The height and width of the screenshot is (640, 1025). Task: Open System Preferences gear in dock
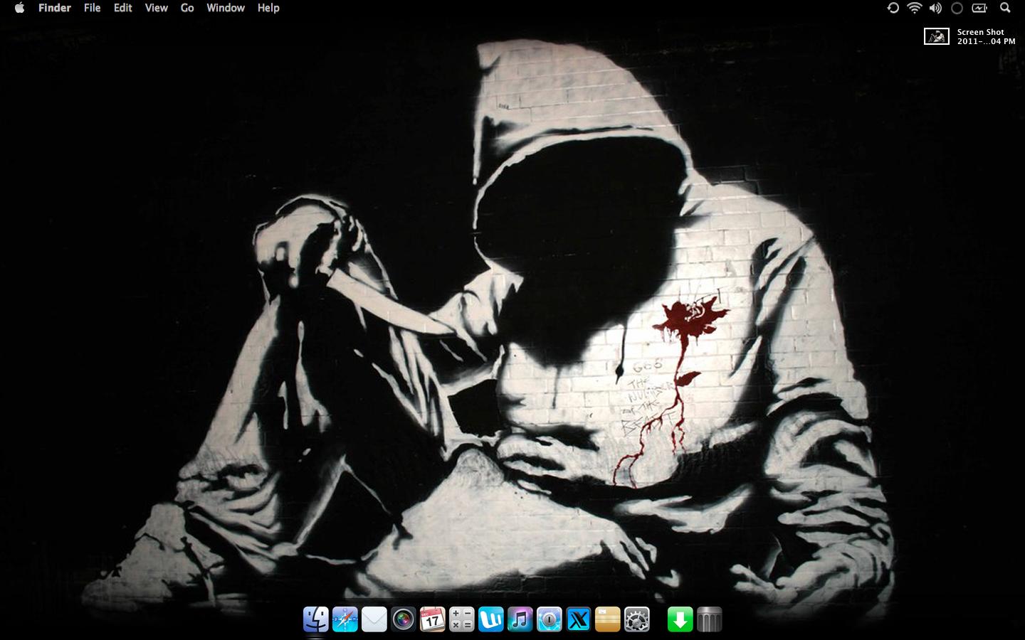click(x=637, y=619)
